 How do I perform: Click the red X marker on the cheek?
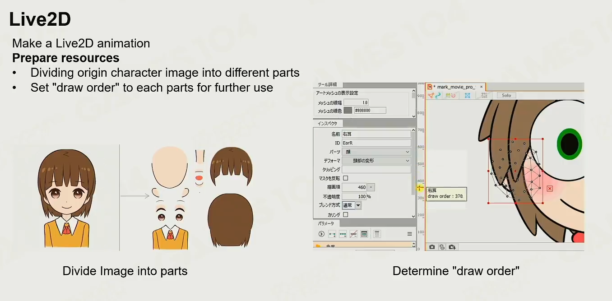550,189
